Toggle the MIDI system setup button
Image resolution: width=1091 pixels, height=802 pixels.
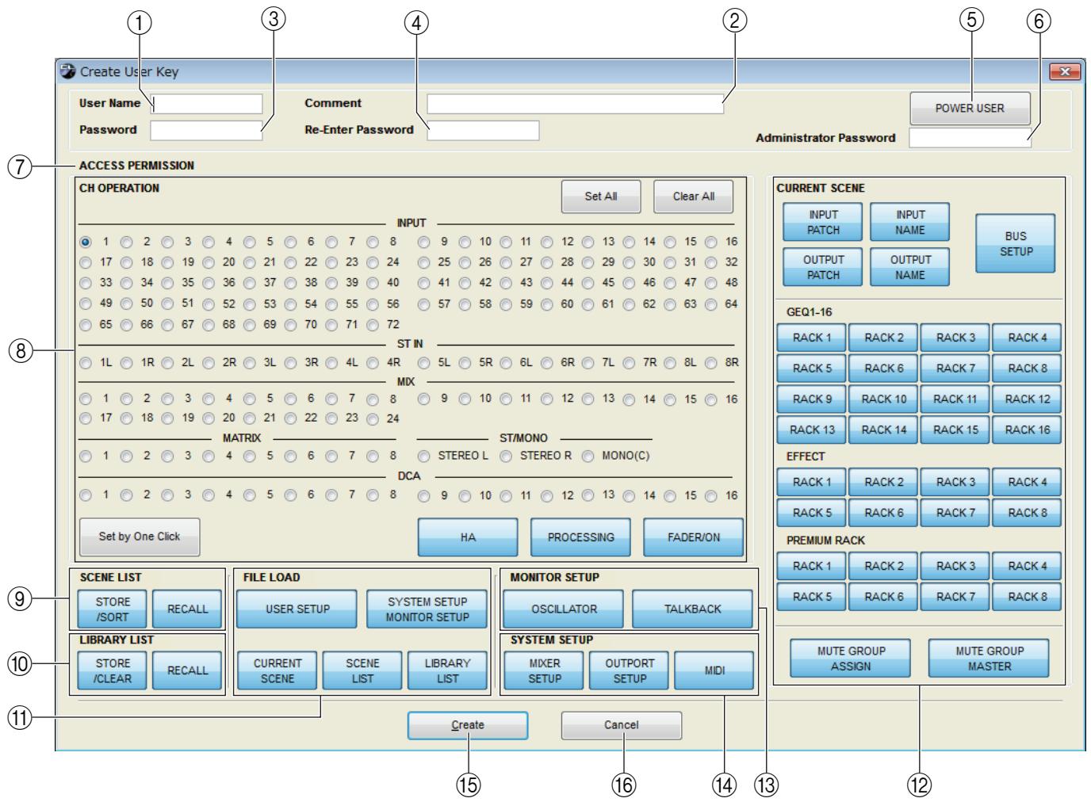[714, 670]
